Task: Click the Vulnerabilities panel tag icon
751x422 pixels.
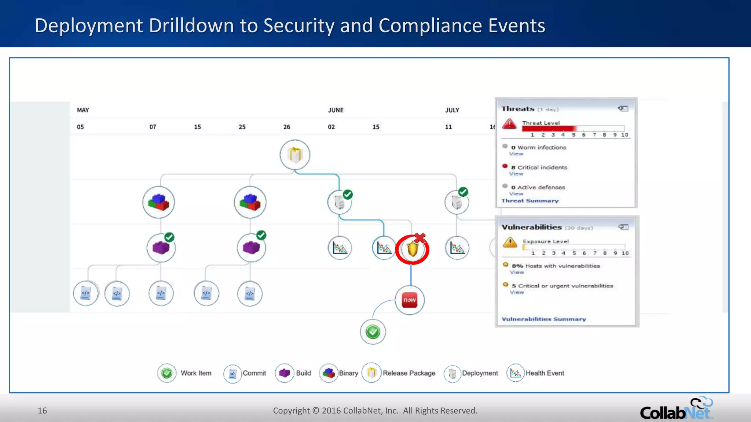Action: coord(623,227)
